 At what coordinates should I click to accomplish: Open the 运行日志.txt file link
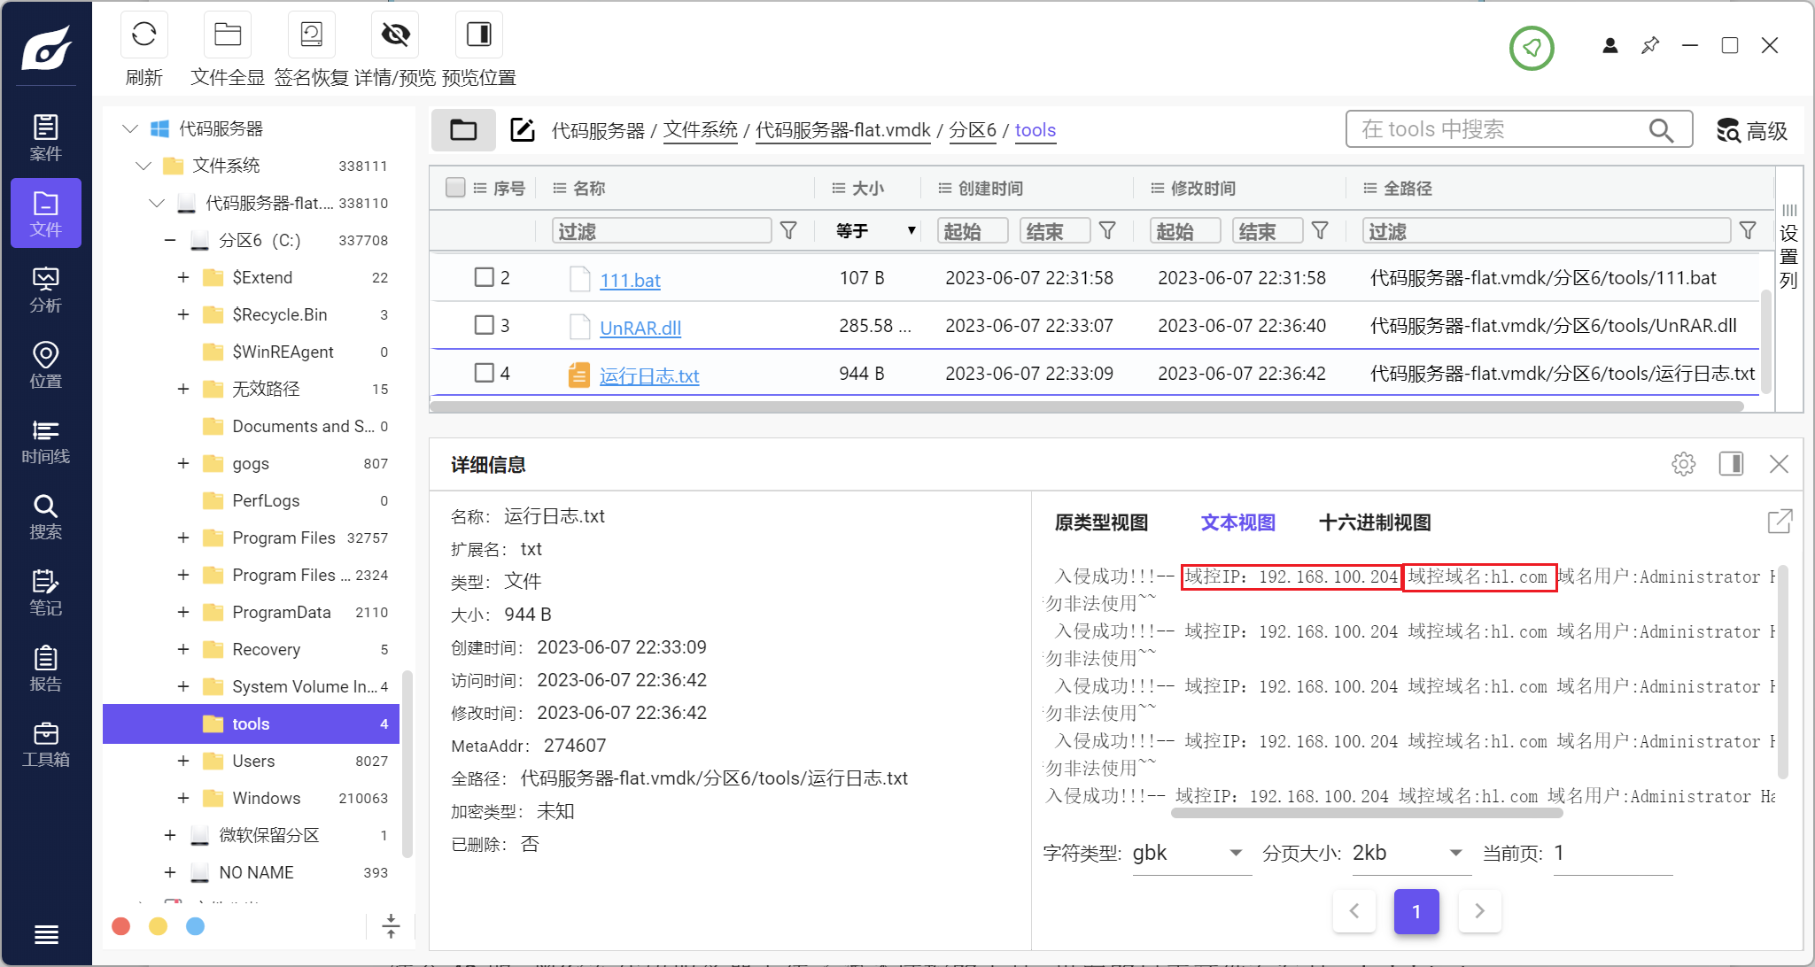(649, 376)
